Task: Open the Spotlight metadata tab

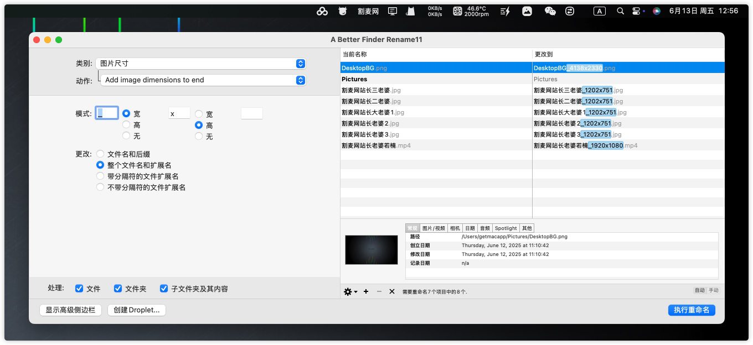Action: (506, 228)
